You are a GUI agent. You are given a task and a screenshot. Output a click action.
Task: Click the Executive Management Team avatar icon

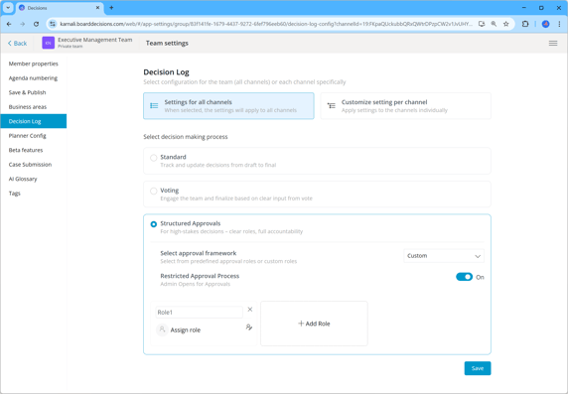(49, 43)
